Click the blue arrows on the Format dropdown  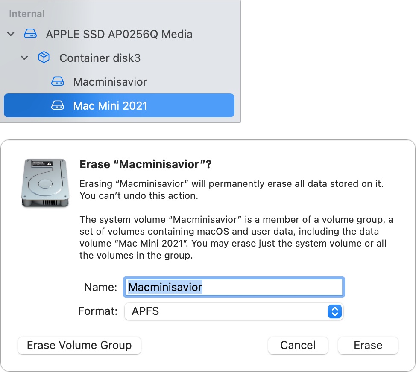point(336,311)
